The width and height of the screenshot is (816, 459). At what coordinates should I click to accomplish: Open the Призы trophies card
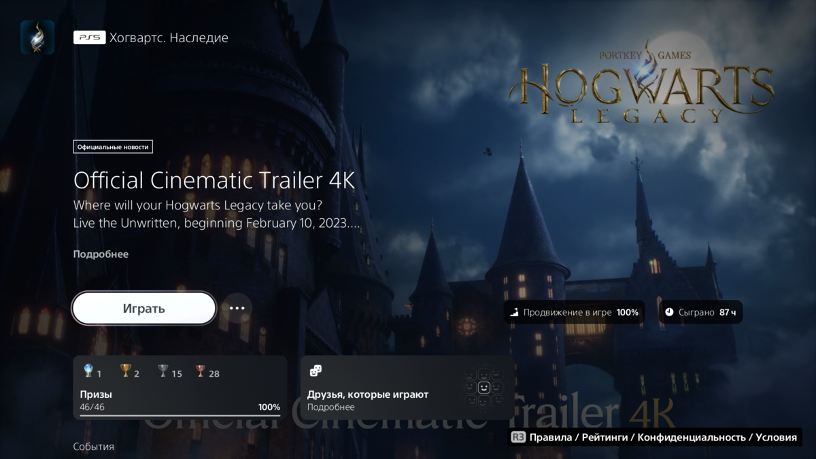tap(180, 388)
